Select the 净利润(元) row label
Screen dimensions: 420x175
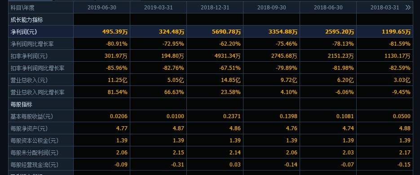tap(23, 32)
